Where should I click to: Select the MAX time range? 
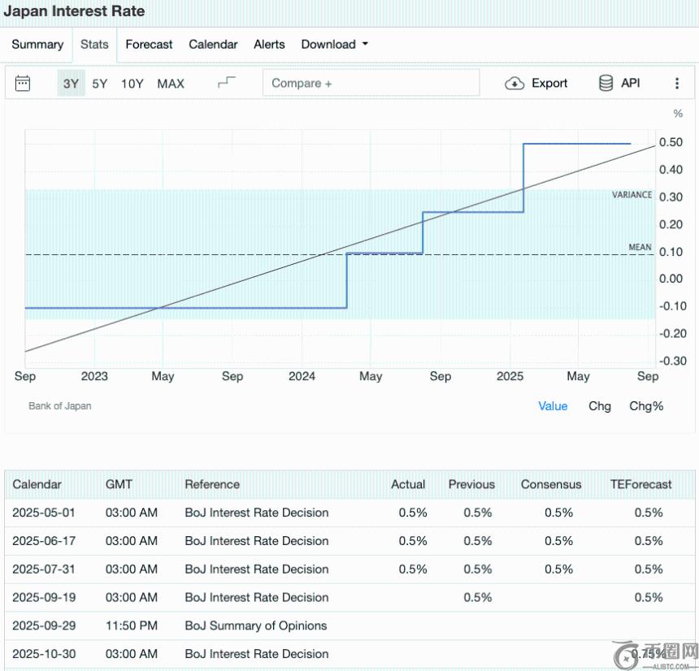coord(171,83)
